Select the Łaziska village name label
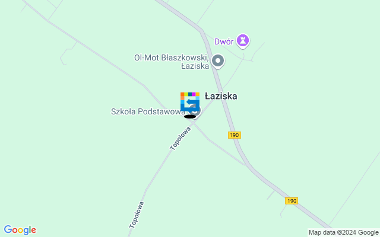Viewport: 380px width, 237px height. [x=221, y=96]
